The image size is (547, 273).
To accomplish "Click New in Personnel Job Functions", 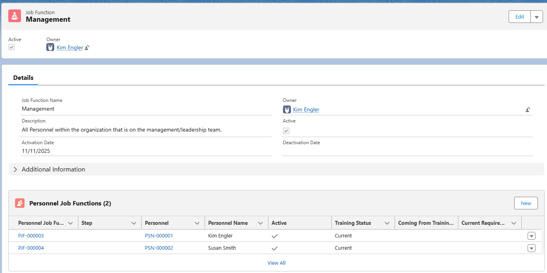I will (526, 203).
